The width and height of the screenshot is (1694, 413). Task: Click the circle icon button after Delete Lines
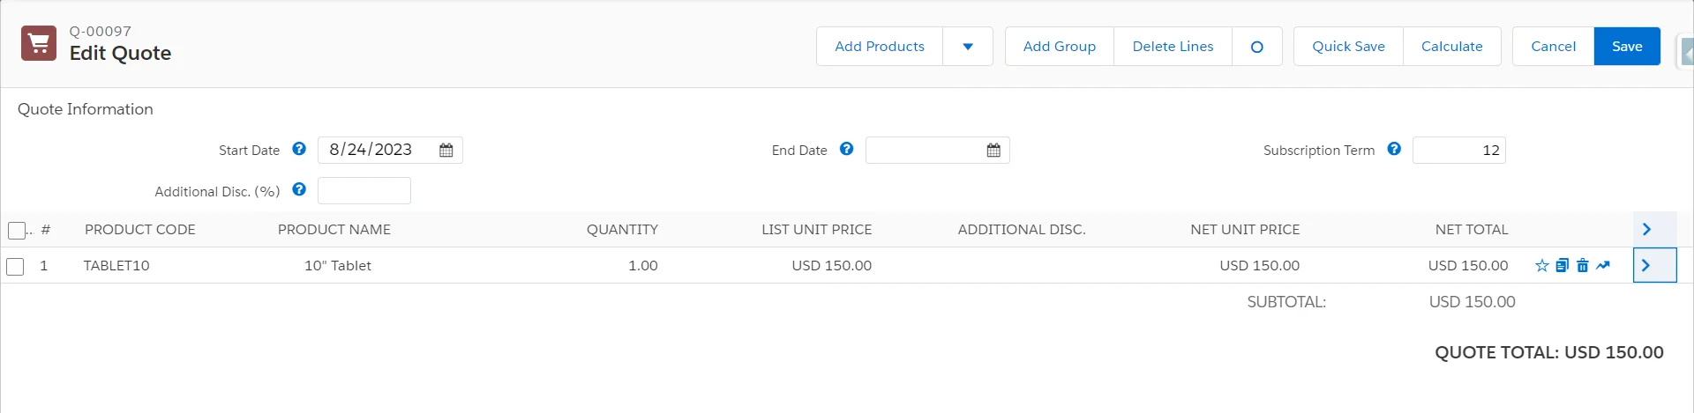[x=1256, y=47]
